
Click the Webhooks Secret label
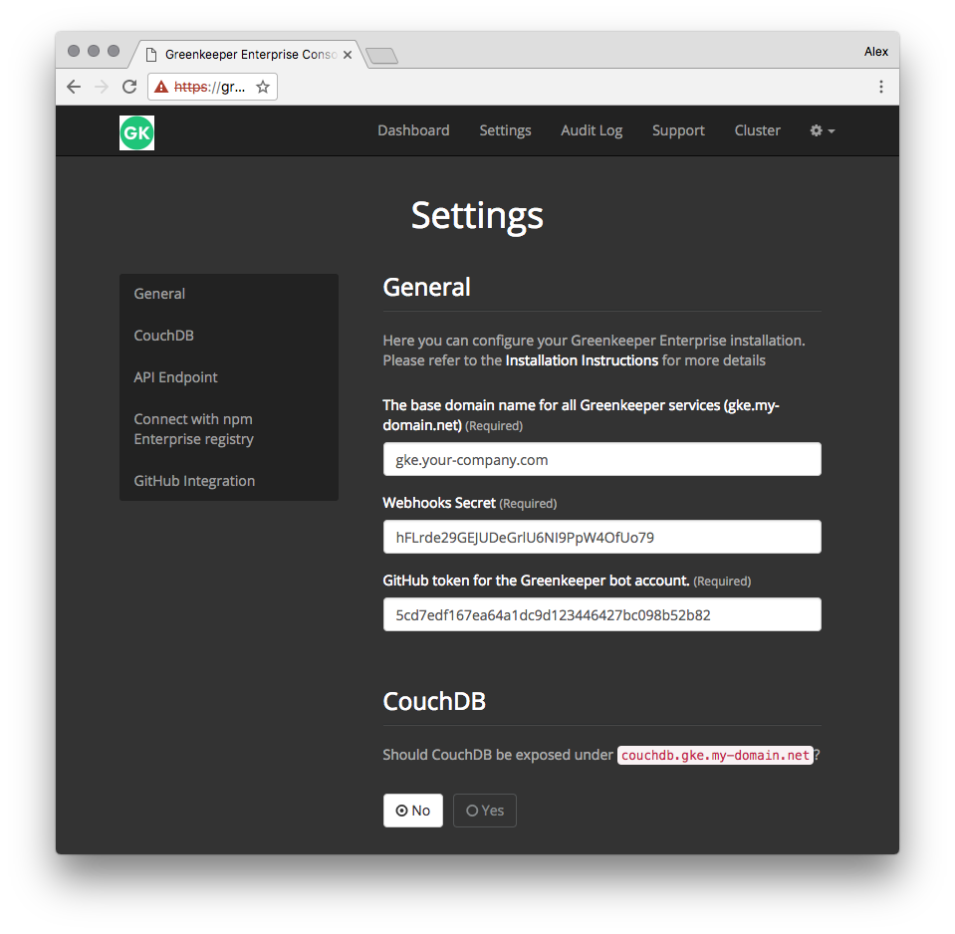(x=439, y=503)
